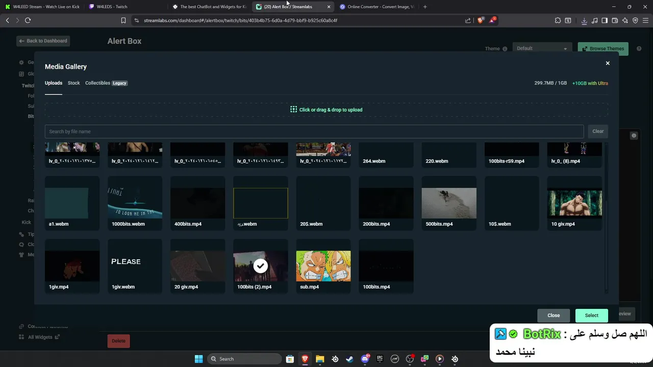
Task: Pick the 400bits.mp4 thumbnail
Action: coord(198,203)
